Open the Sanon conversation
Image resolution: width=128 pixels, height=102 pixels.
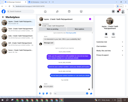tap(18, 51)
